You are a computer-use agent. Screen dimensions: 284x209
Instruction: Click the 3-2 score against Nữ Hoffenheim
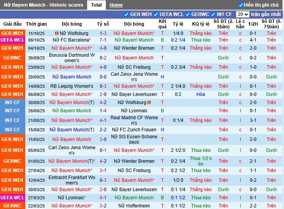coord(103,206)
